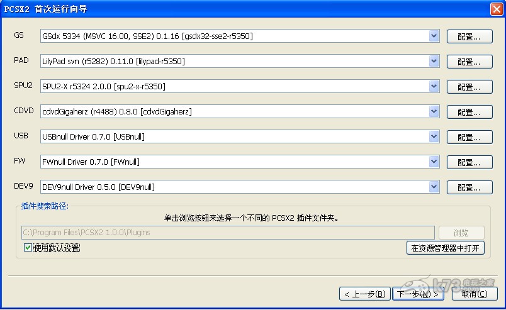
Task: Open the DEV9 plugin dropdown
Action: coord(434,187)
